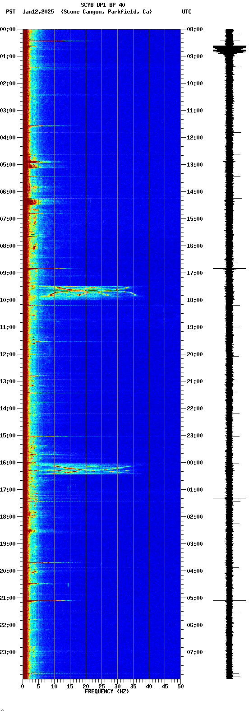Select '16:00' on the left PST axis
Screen dimensions: 249x715
click(x=8, y=463)
